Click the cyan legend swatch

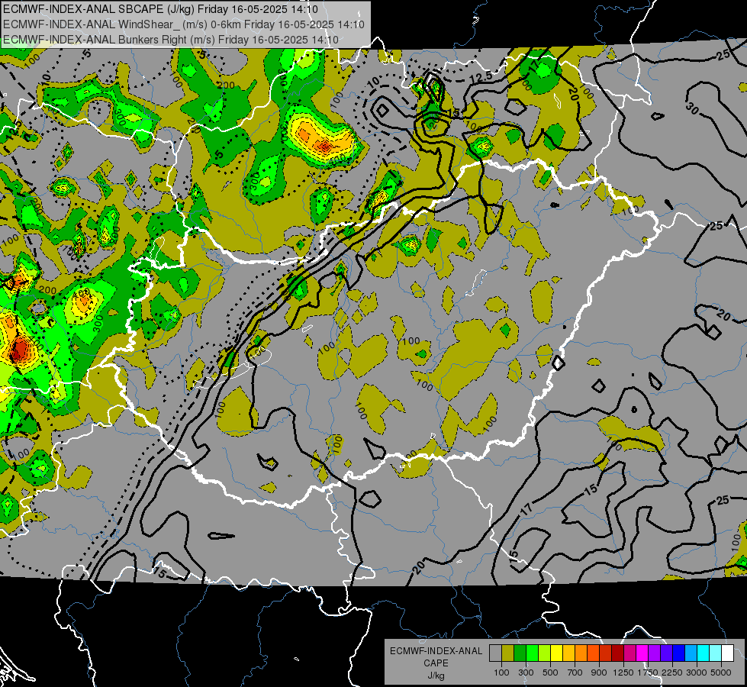point(704,653)
